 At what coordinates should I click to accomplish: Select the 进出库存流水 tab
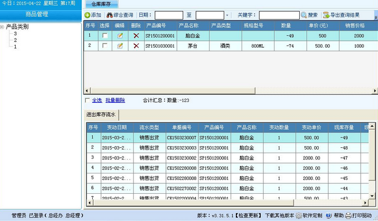coord(101,115)
